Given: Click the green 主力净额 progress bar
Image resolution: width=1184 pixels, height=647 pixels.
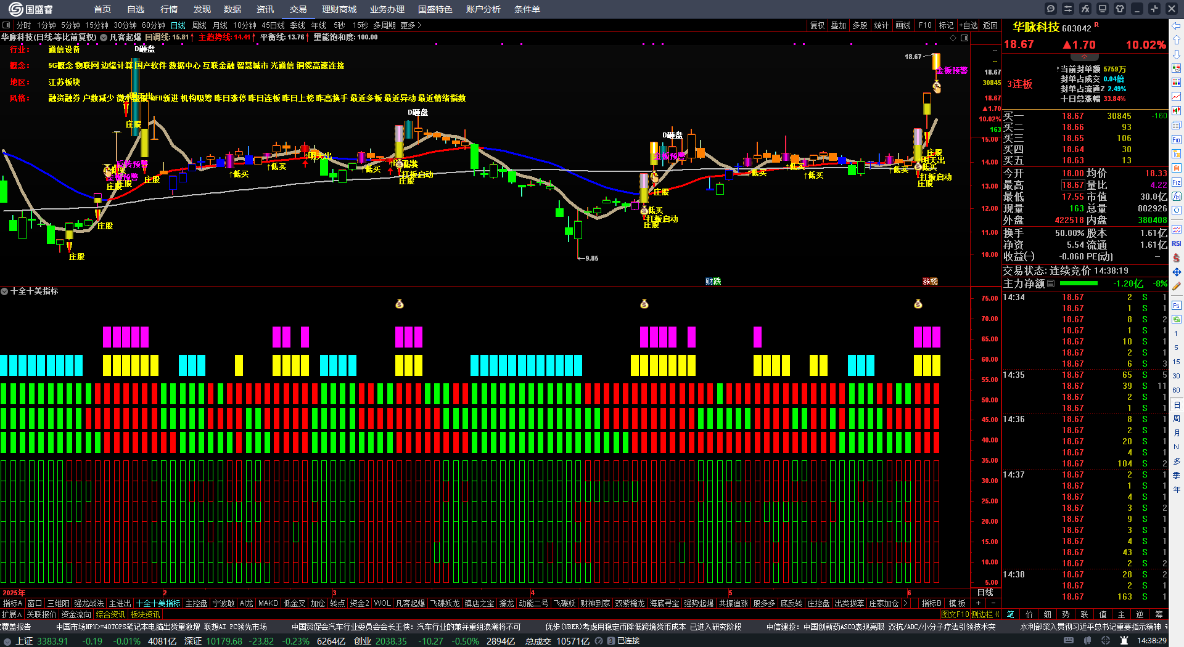Looking at the screenshot, I should [1079, 283].
